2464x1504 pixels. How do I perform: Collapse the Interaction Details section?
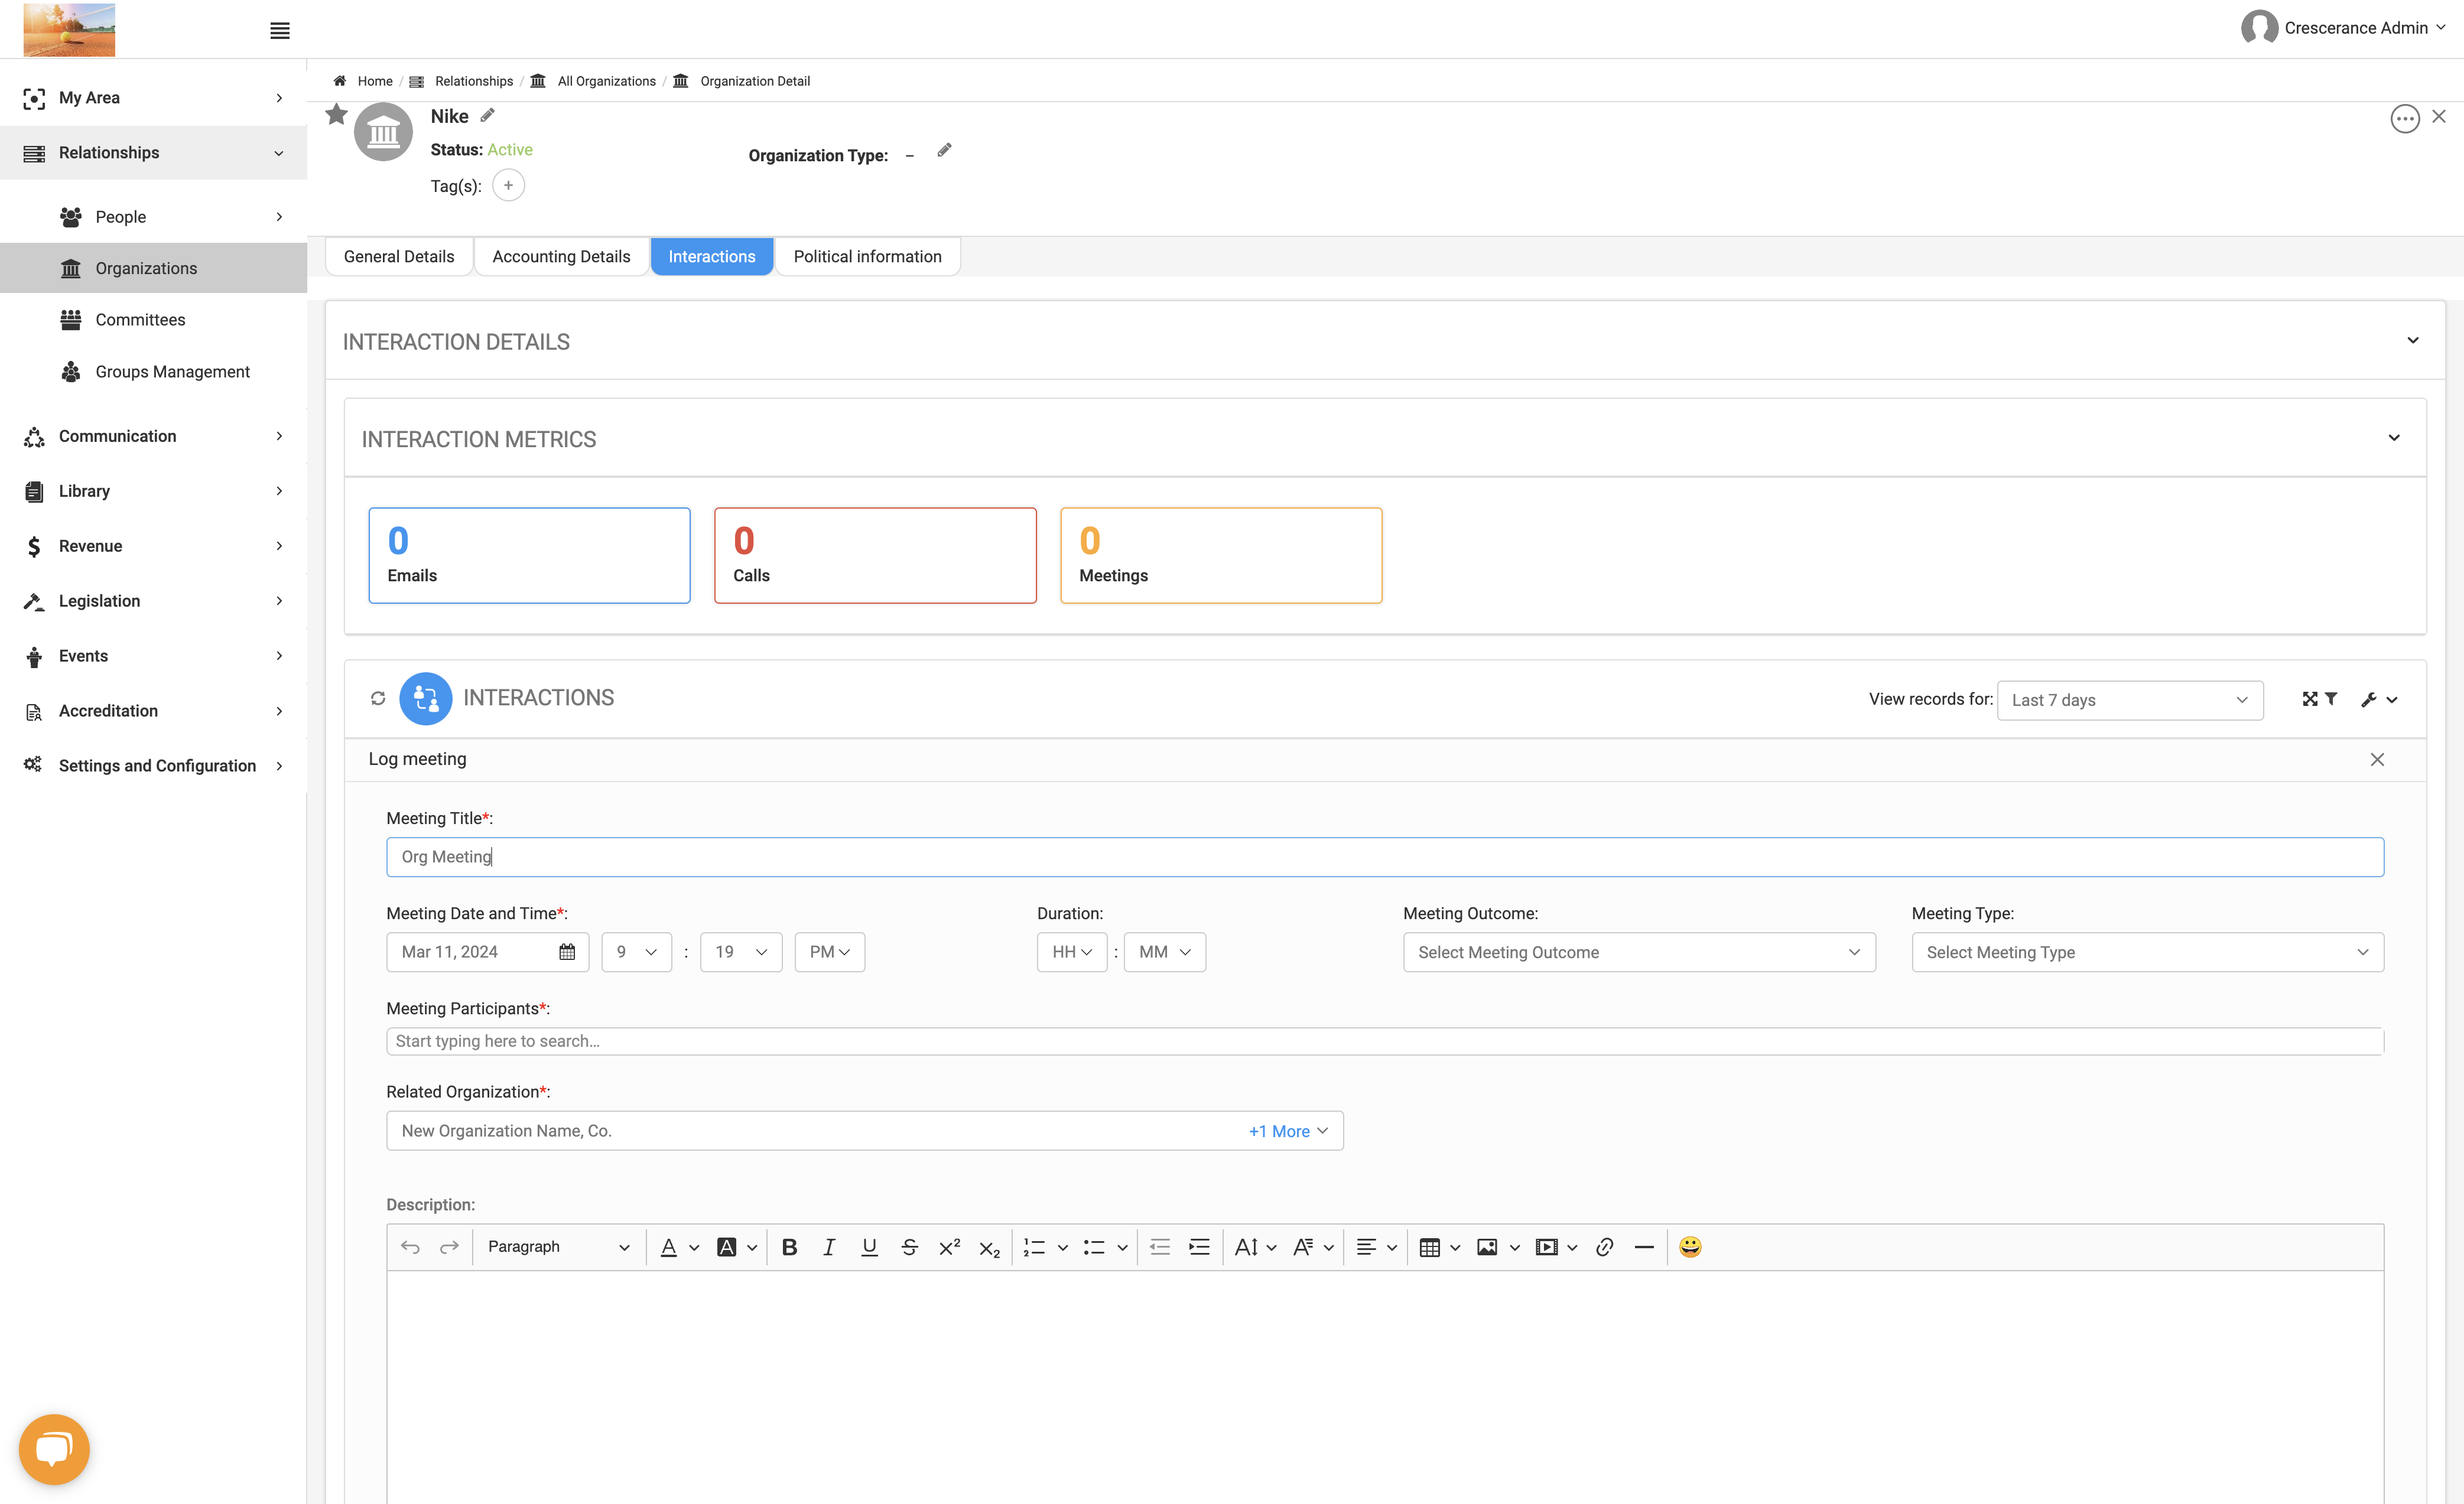pos(2412,341)
